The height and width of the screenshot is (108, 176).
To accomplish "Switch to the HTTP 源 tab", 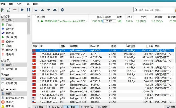I will click(87, 107).
